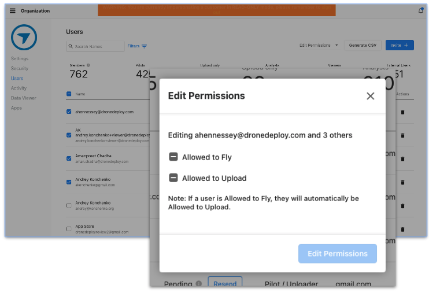Click the Actions column header
This screenshot has height=300, width=429.
(402, 94)
